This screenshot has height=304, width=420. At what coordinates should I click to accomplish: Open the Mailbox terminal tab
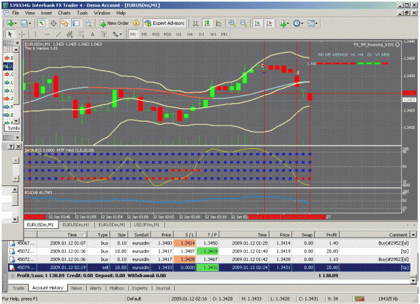click(x=117, y=288)
